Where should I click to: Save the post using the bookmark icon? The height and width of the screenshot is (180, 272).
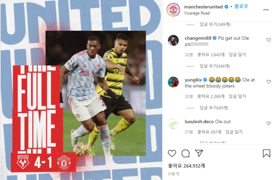click(266, 154)
